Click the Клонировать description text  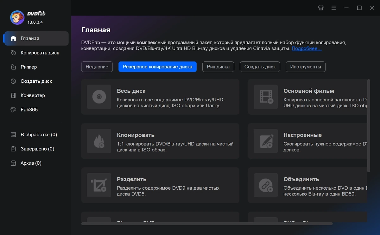(175, 147)
